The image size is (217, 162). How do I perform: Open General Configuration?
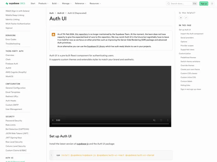(15, 88)
